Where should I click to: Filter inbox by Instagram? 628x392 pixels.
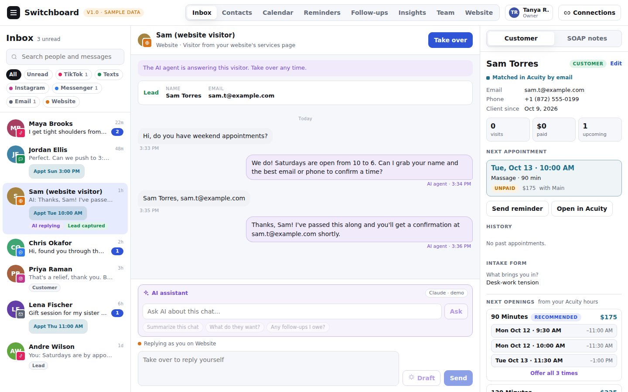(x=27, y=88)
